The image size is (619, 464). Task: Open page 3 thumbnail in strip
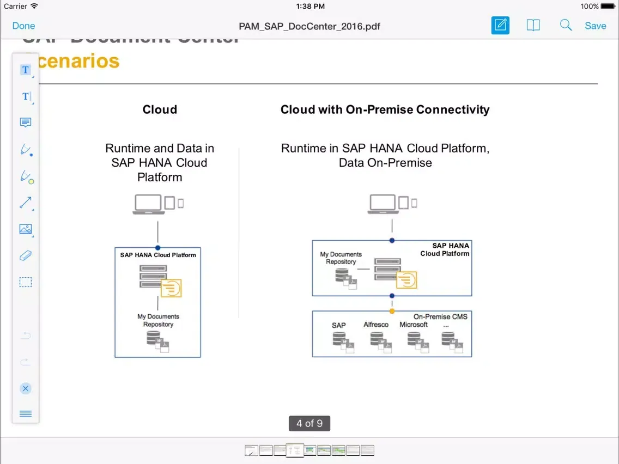(x=280, y=450)
